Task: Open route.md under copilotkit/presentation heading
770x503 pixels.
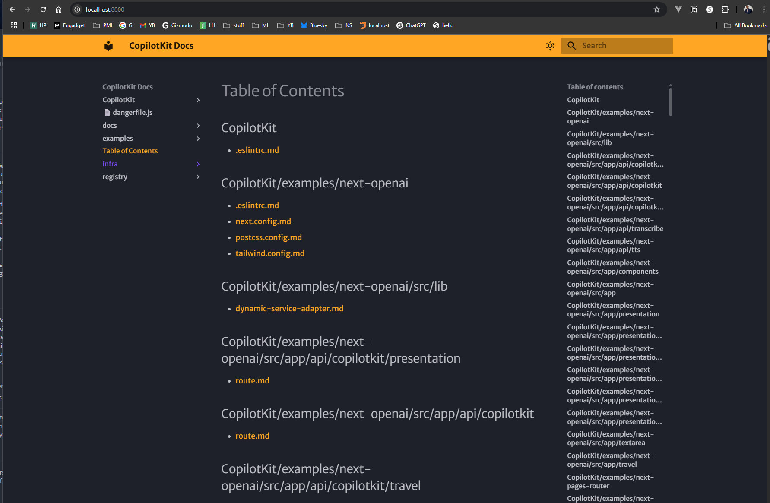Action: (x=252, y=380)
